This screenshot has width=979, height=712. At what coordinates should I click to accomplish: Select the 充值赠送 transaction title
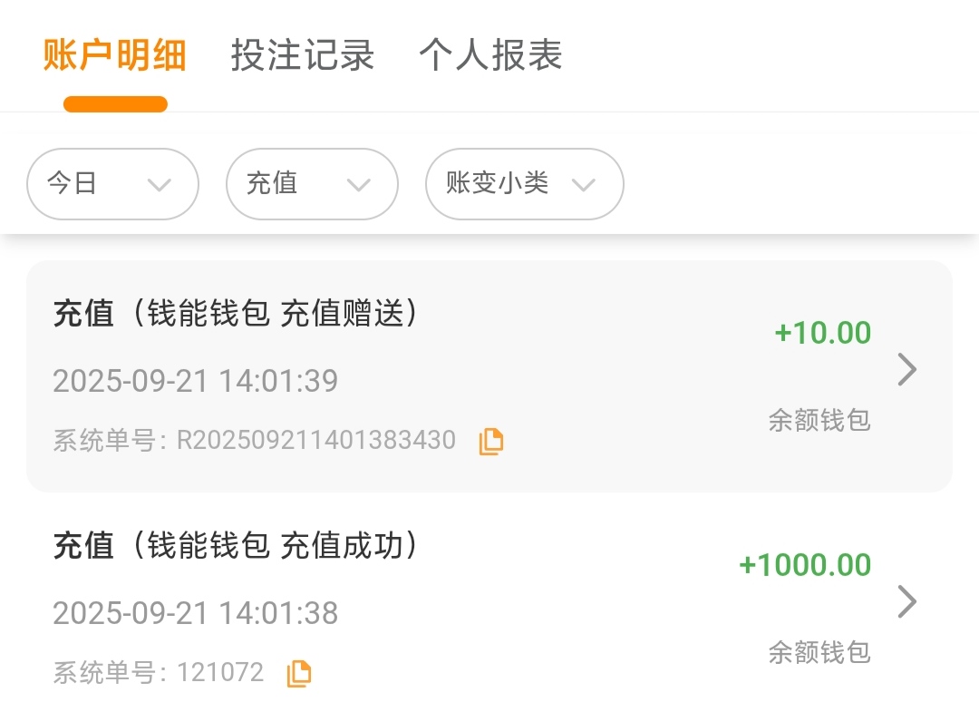pyautogui.click(x=236, y=314)
